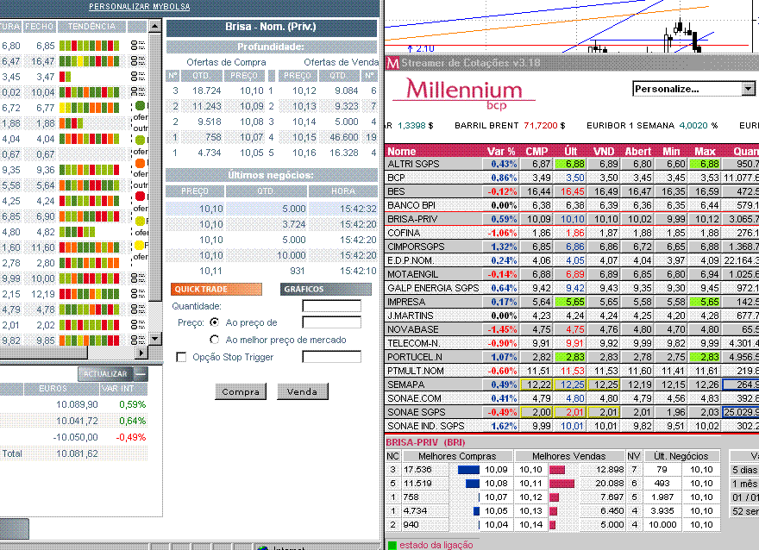Sort streamer by the Abert column header
The height and width of the screenshot is (550, 759).
[638, 151]
